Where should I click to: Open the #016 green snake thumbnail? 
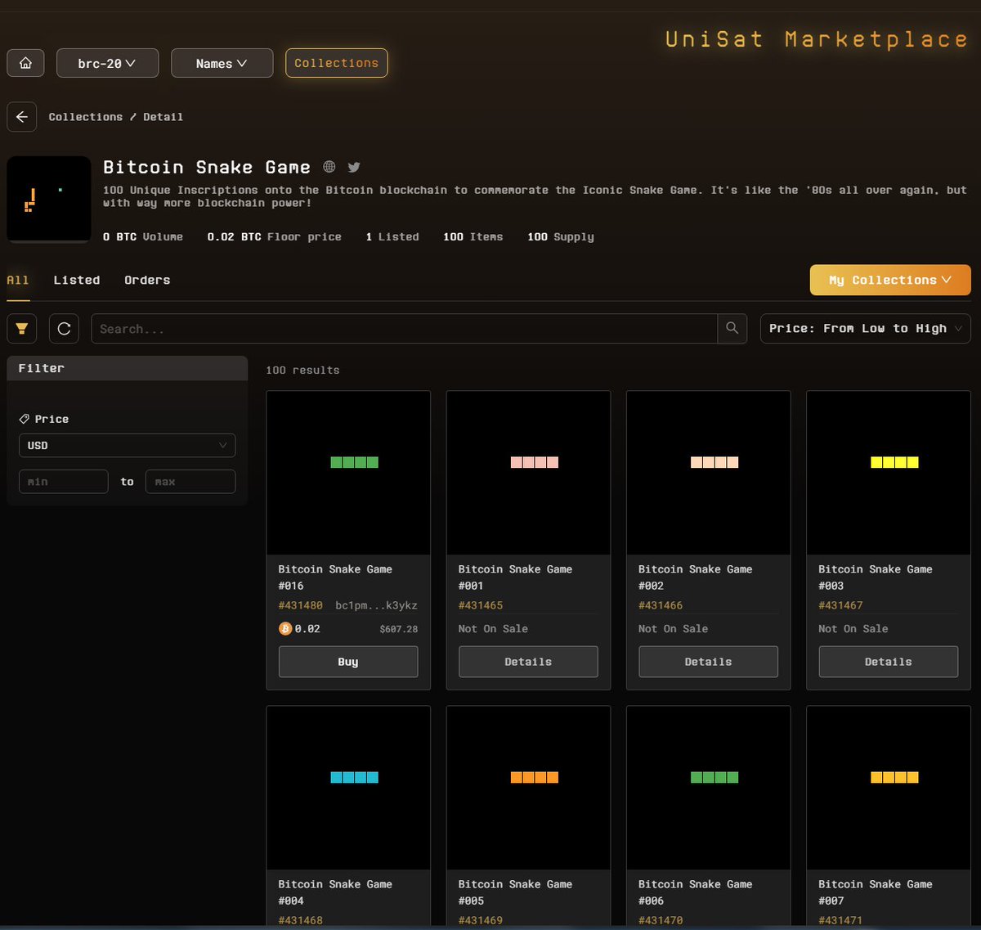tap(348, 473)
